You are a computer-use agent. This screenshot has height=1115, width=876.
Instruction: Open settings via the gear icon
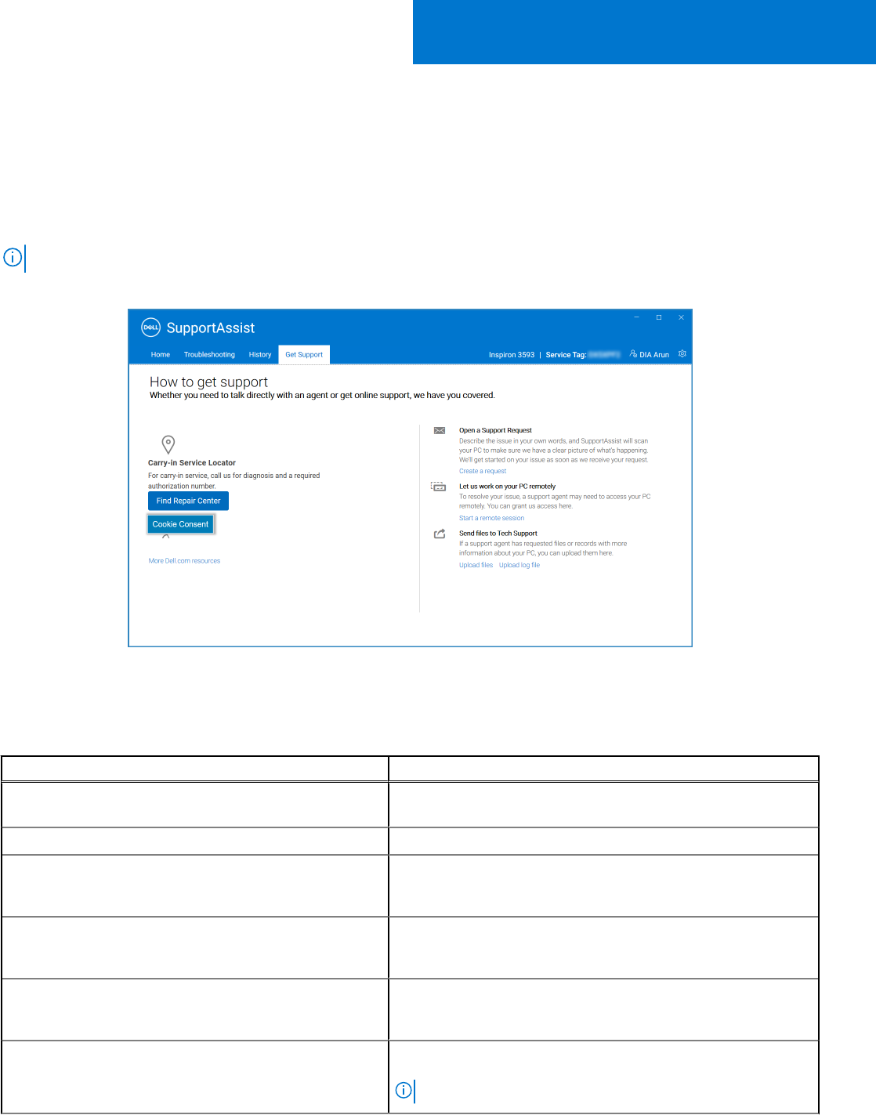(x=682, y=354)
